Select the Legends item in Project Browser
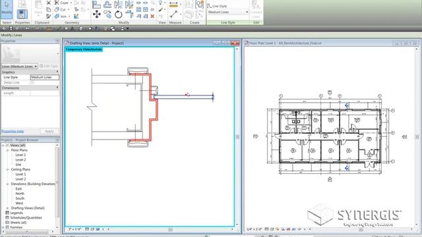 [x=16, y=213]
